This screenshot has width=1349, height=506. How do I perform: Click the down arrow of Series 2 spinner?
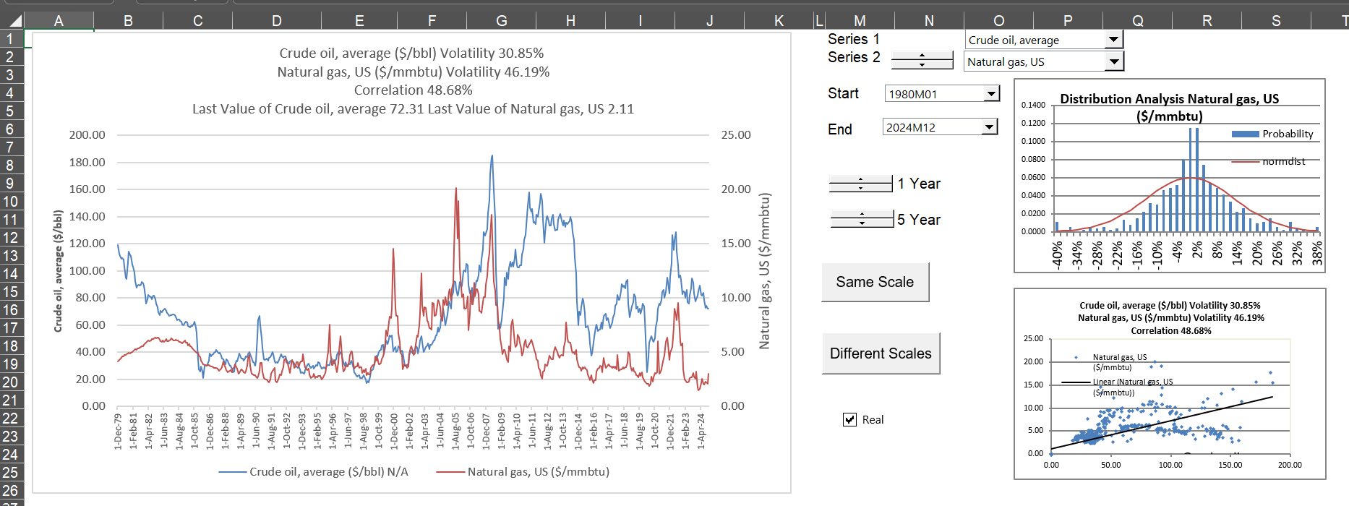pos(922,65)
